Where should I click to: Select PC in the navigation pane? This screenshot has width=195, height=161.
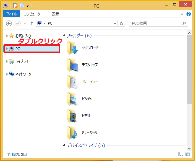click(32, 49)
